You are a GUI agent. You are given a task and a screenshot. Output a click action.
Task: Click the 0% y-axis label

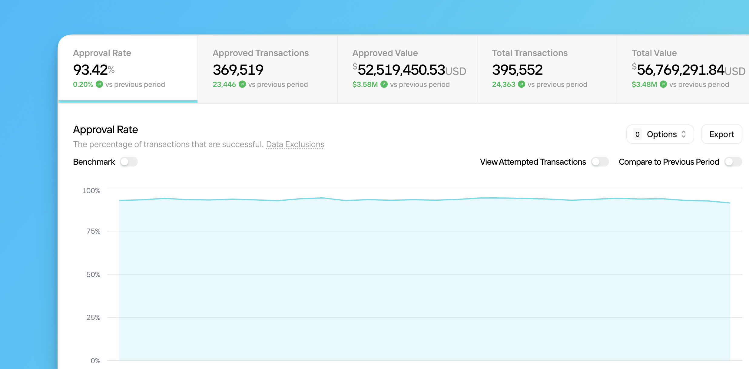95,361
